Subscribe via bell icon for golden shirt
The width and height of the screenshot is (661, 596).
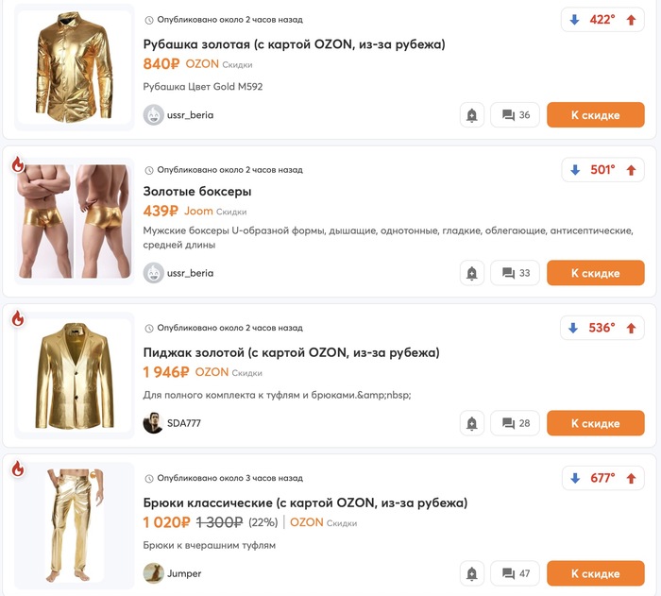[472, 114]
